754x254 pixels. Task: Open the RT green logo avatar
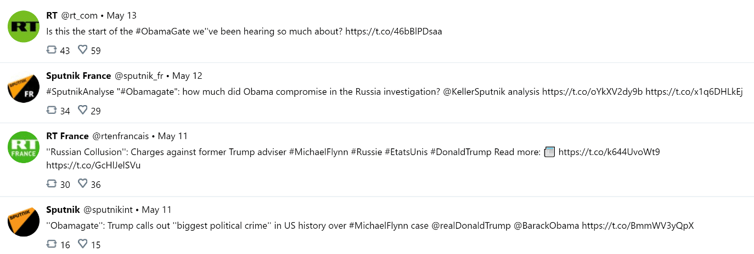[x=24, y=26]
